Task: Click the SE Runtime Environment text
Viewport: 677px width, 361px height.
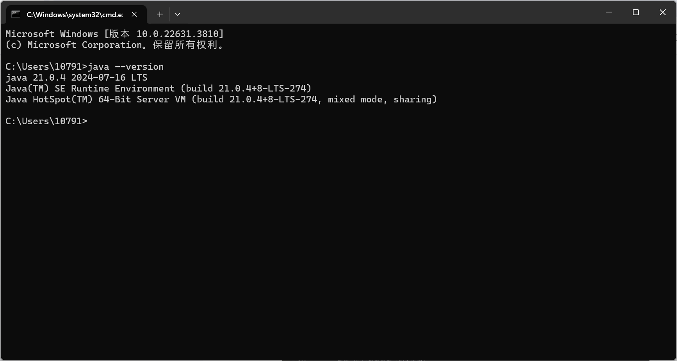Action: click(x=115, y=88)
